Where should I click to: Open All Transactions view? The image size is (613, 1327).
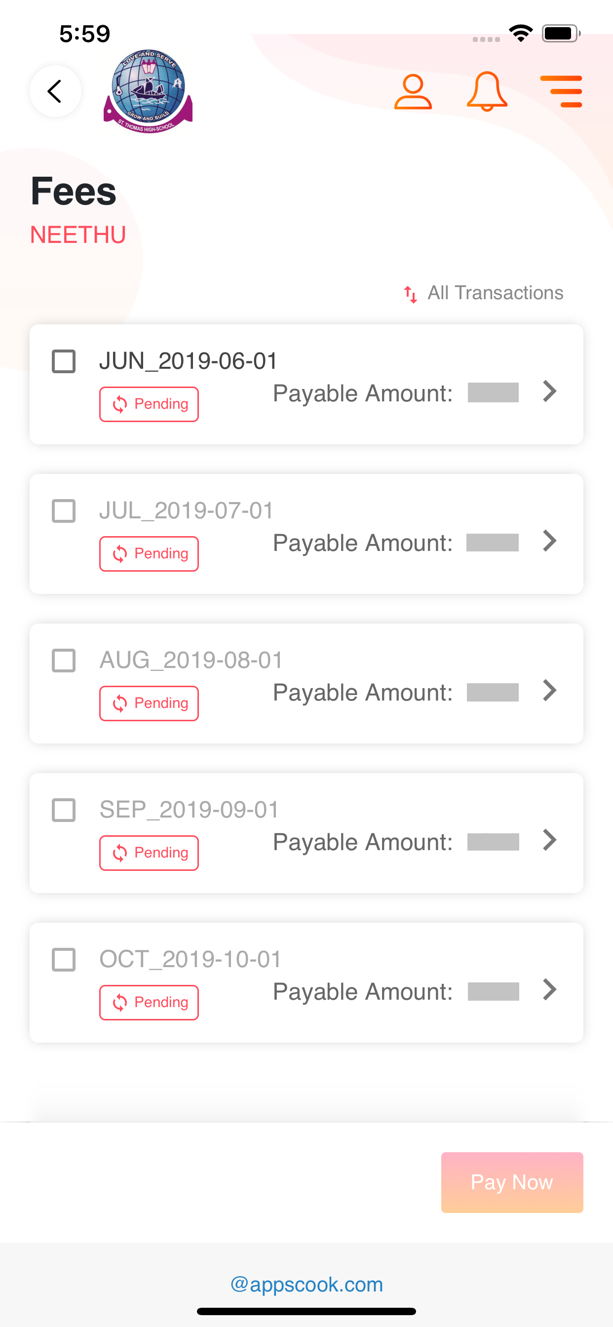pos(495,293)
